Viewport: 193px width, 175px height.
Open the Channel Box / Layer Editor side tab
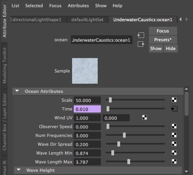[4, 122]
